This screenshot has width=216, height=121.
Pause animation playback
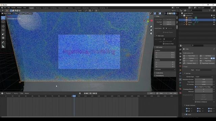coord(90,93)
